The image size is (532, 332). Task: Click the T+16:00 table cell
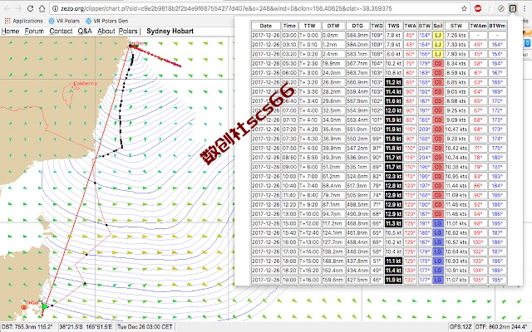[309, 280]
